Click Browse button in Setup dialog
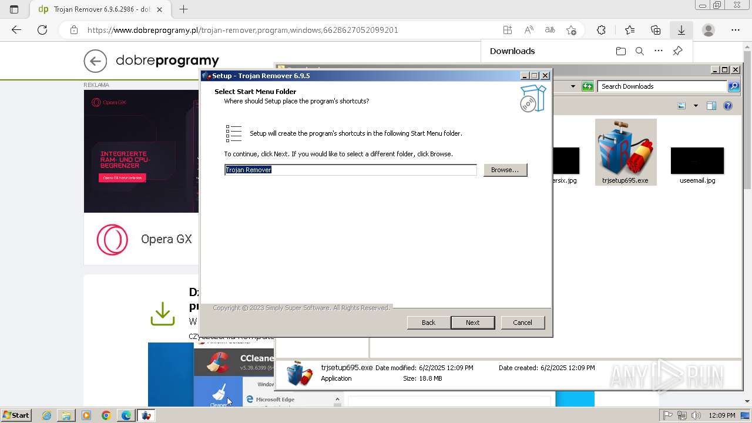This screenshot has height=423, width=752. [505, 170]
